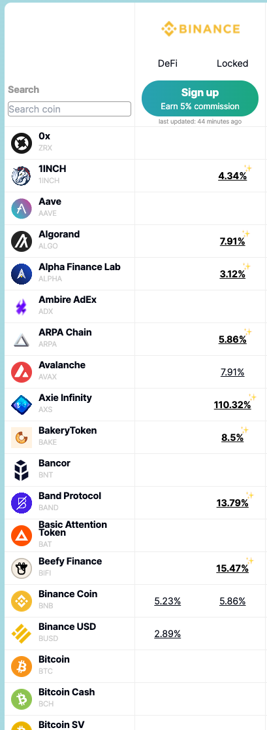This screenshot has width=267, height=730.
Task: Focus the Search coin input field
Action: (70, 109)
